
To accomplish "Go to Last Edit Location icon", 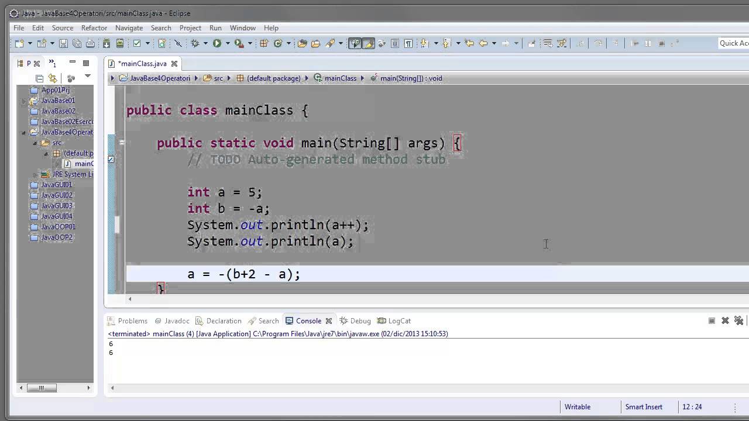I will pyautogui.click(x=469, y=43).
